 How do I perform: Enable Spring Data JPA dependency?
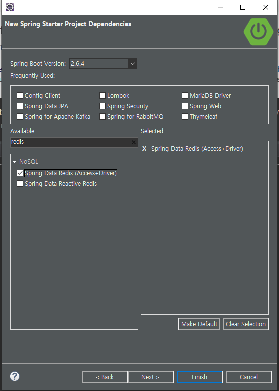tap(20, 106)
